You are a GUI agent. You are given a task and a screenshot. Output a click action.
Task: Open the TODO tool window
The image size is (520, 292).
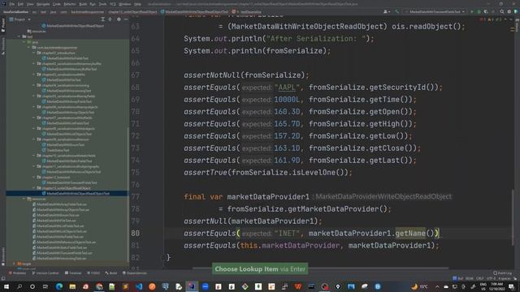coord(93,273)
